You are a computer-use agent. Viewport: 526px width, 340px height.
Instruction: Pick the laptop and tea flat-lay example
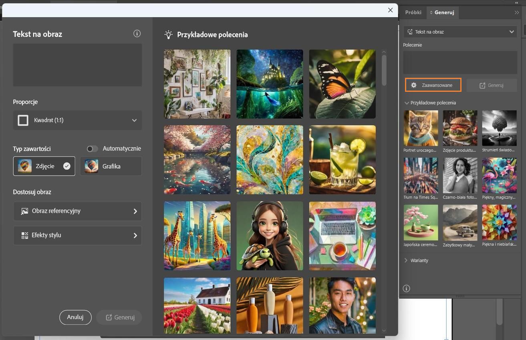(343, 236)
